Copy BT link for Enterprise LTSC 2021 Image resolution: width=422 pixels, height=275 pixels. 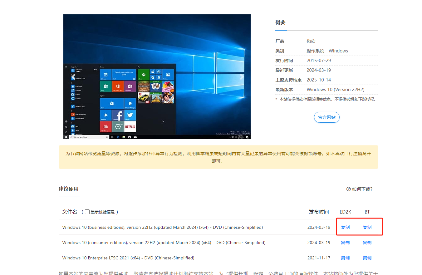pos(367,258)
